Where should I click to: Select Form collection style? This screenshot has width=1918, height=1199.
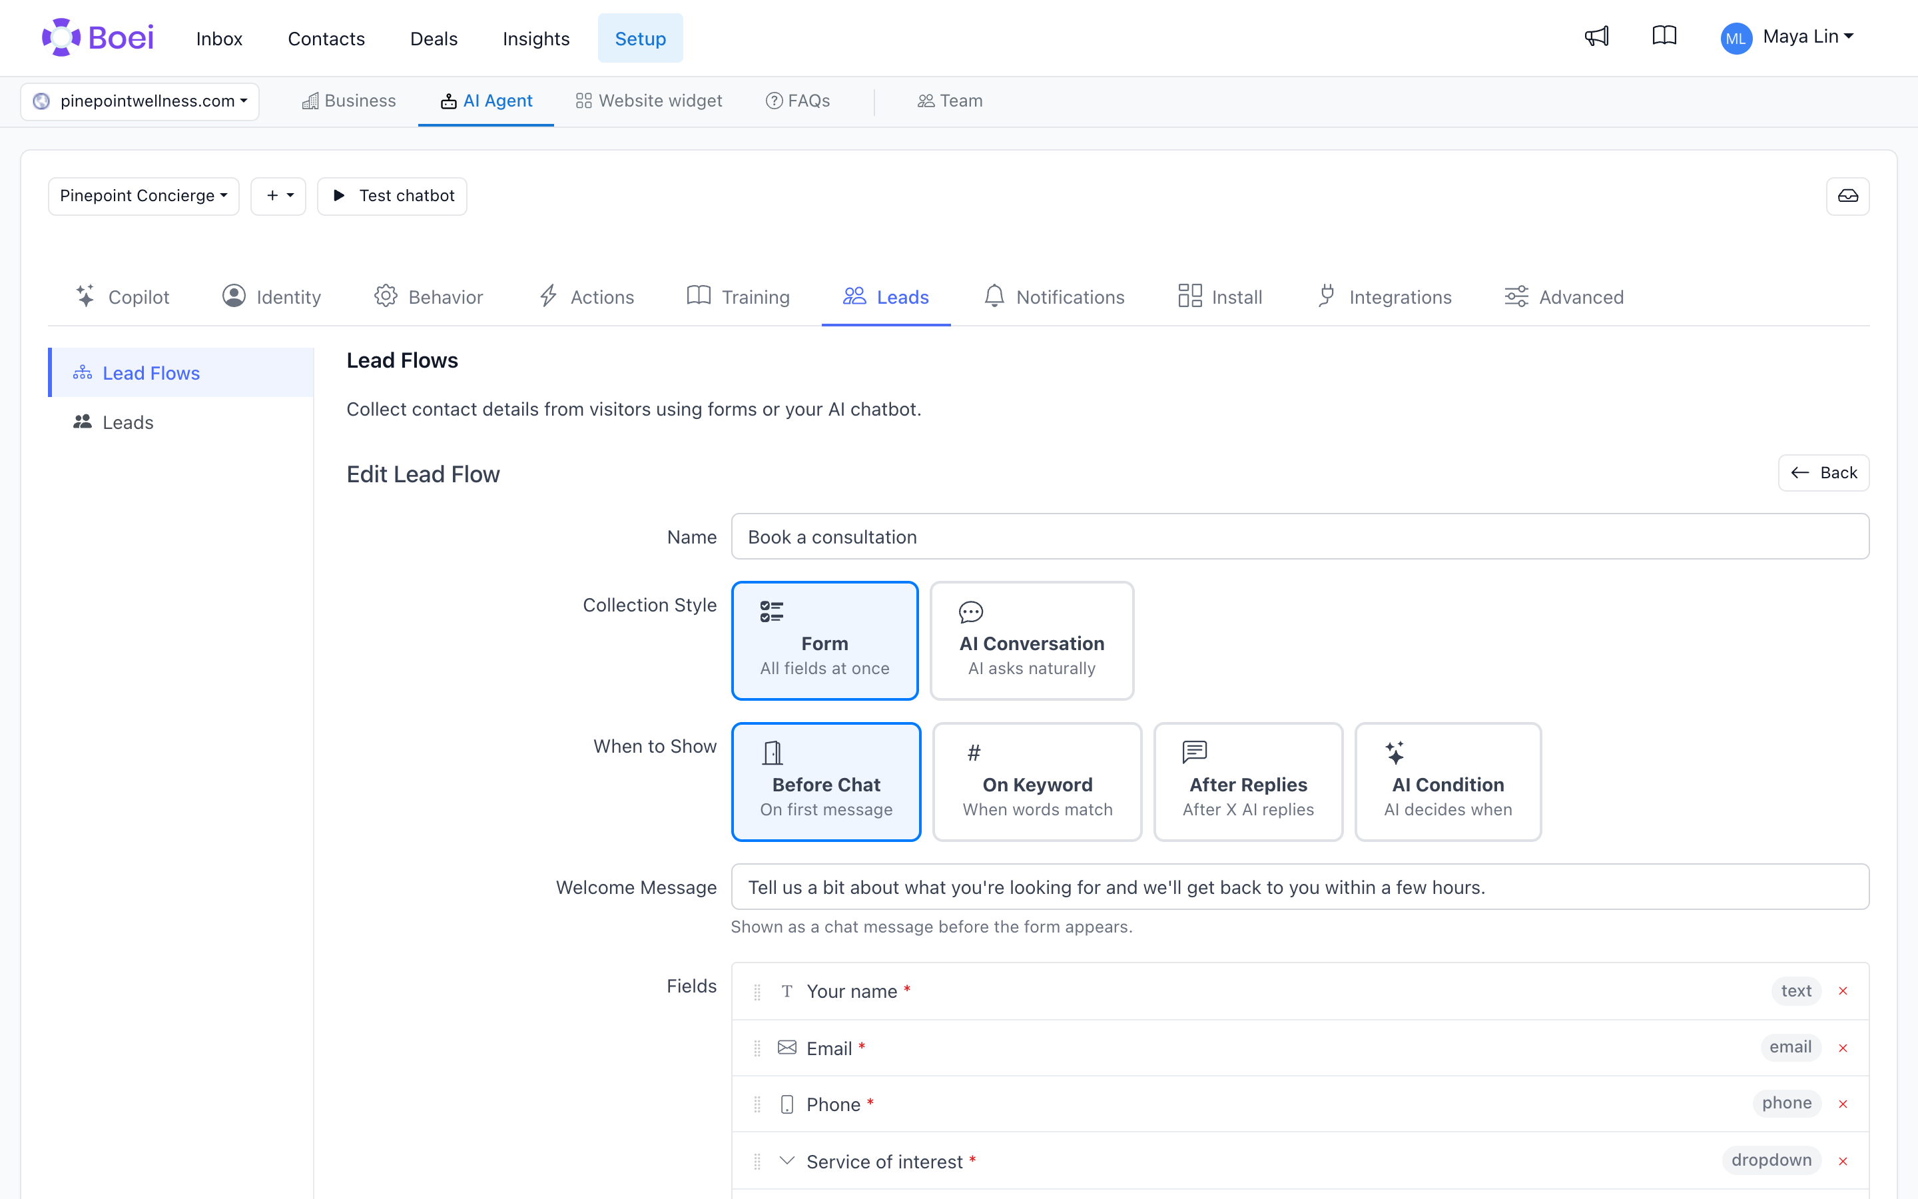[x=824, y=641]
